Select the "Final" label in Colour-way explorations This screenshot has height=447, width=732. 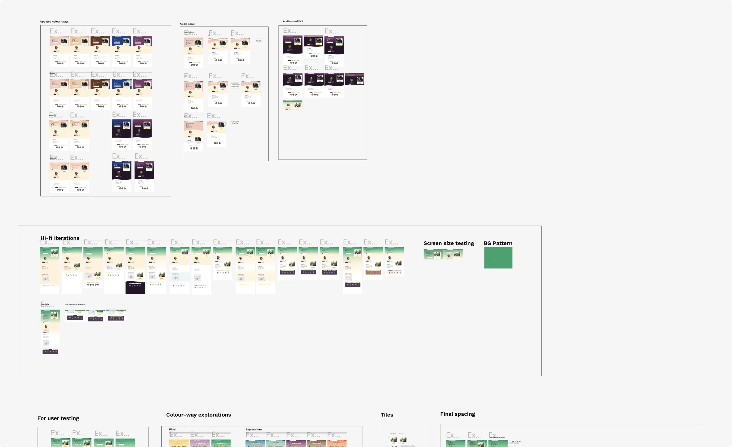click(172, 429)
